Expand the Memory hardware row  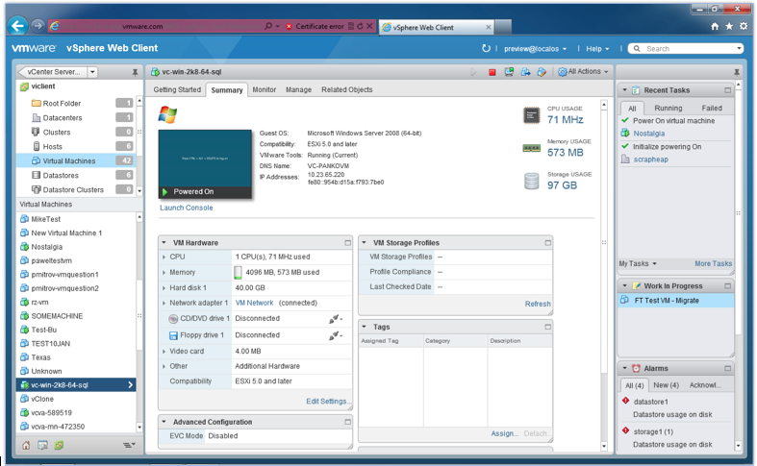pyautogui.click(x=164, y=273)
